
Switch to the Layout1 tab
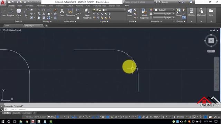coord(16,113)
